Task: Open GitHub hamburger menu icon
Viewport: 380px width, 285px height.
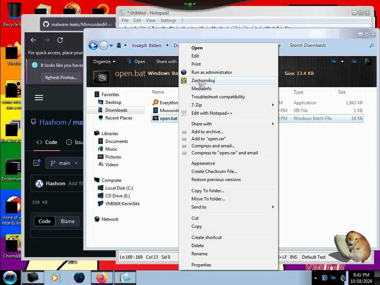Action: pyautogui.click(x=39, y=98)
